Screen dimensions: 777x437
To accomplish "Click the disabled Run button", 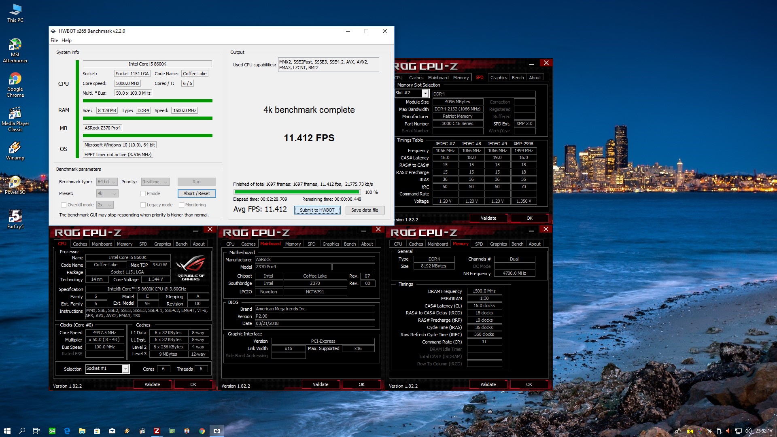I will click(197, 182).
